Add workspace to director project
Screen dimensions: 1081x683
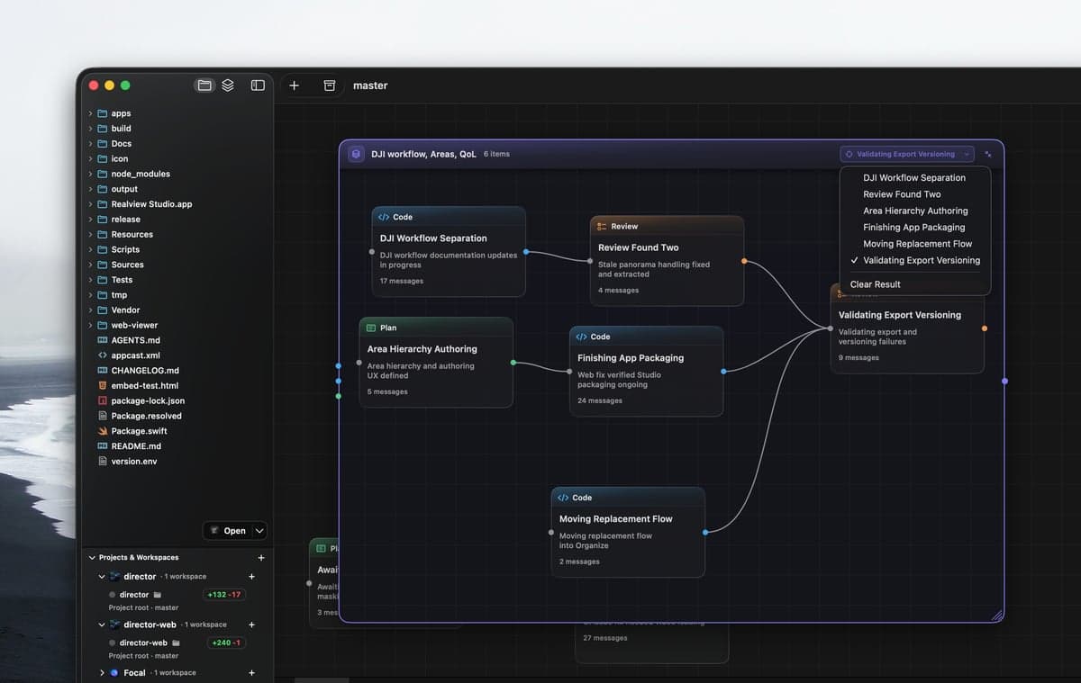251,577
